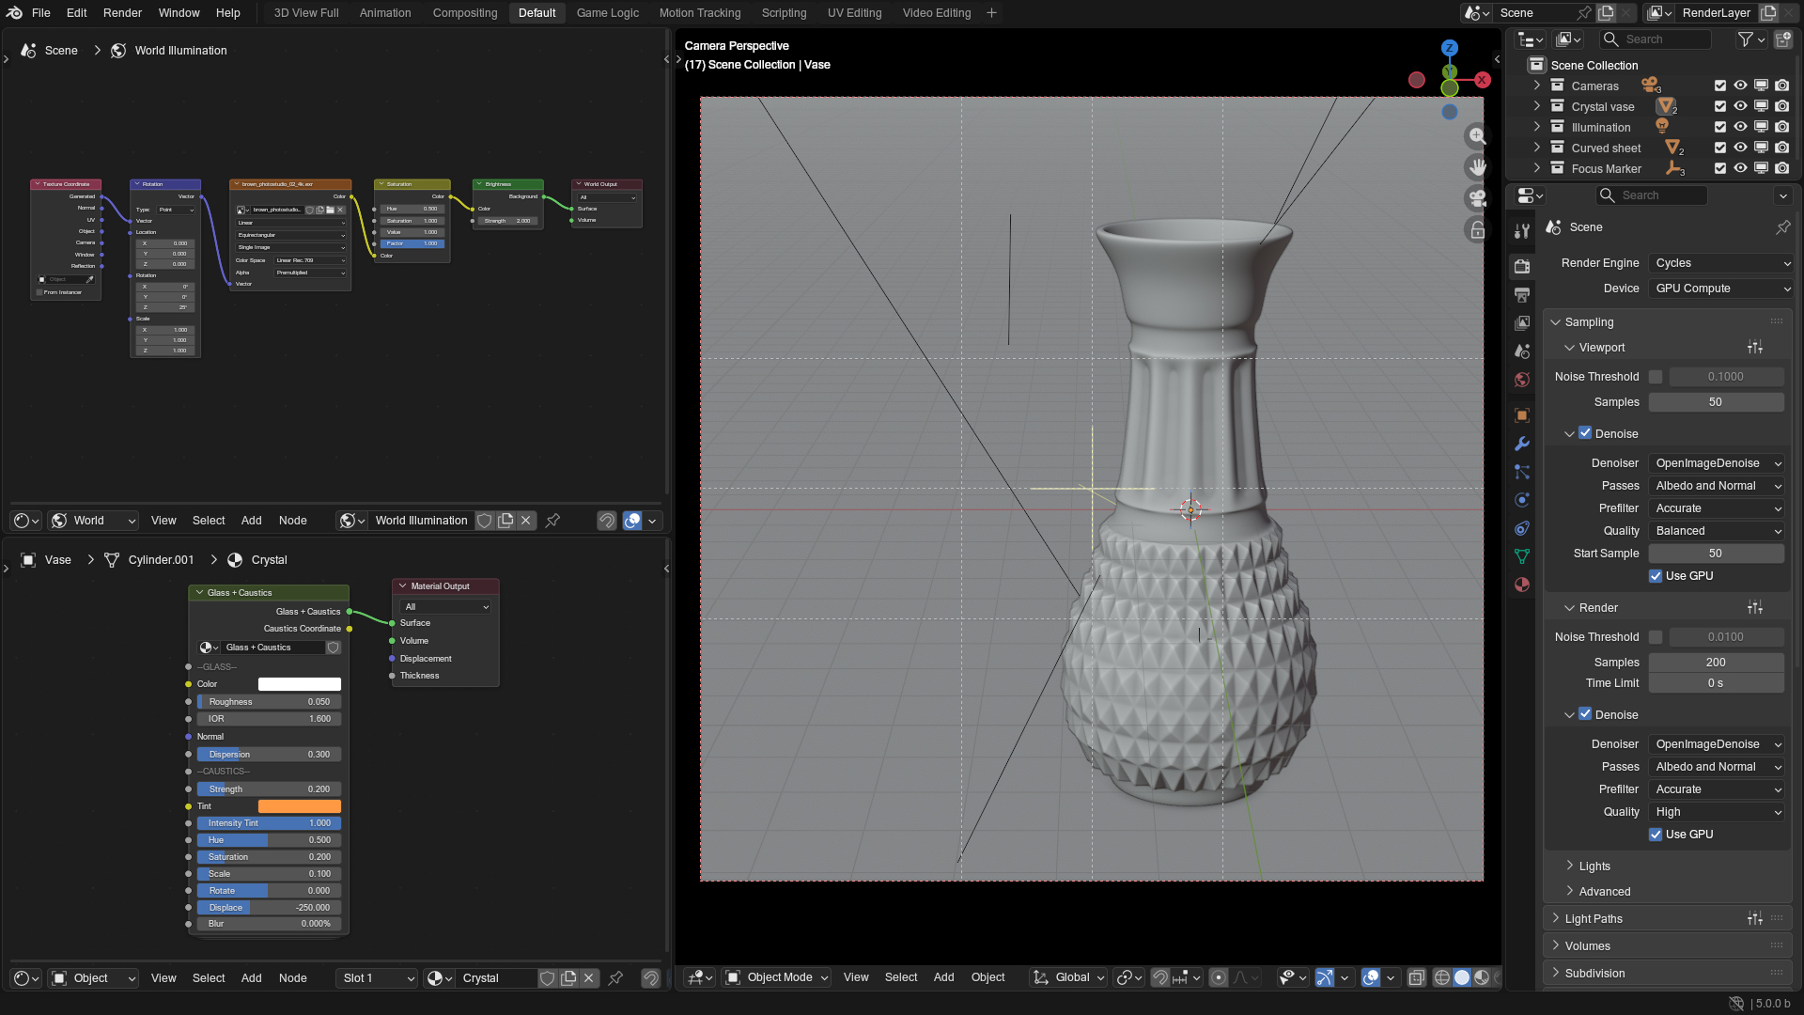Image resolution: width=1804 pixels, height=1015 pixels.
Task: Pin the World Illumination node tree
Action: tap(552, 521)
